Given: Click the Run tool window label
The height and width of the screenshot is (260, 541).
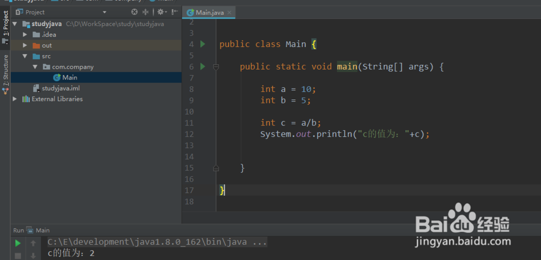Looking at the screenshot, I should coord(18,230).
